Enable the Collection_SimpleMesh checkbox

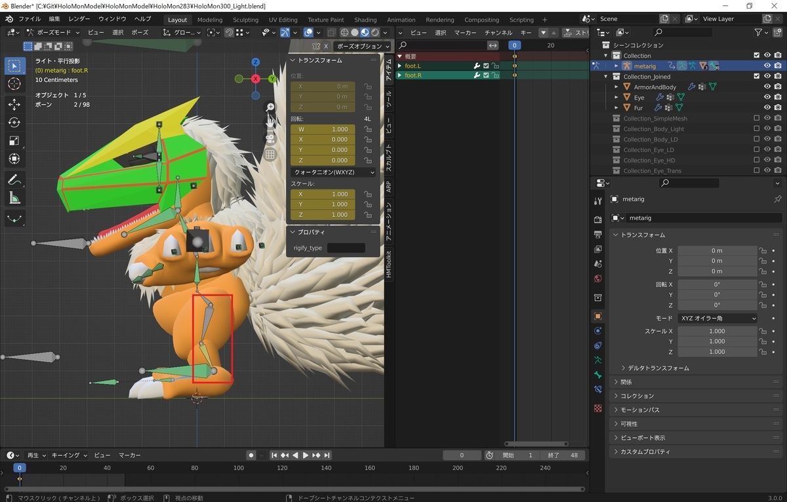757,119
